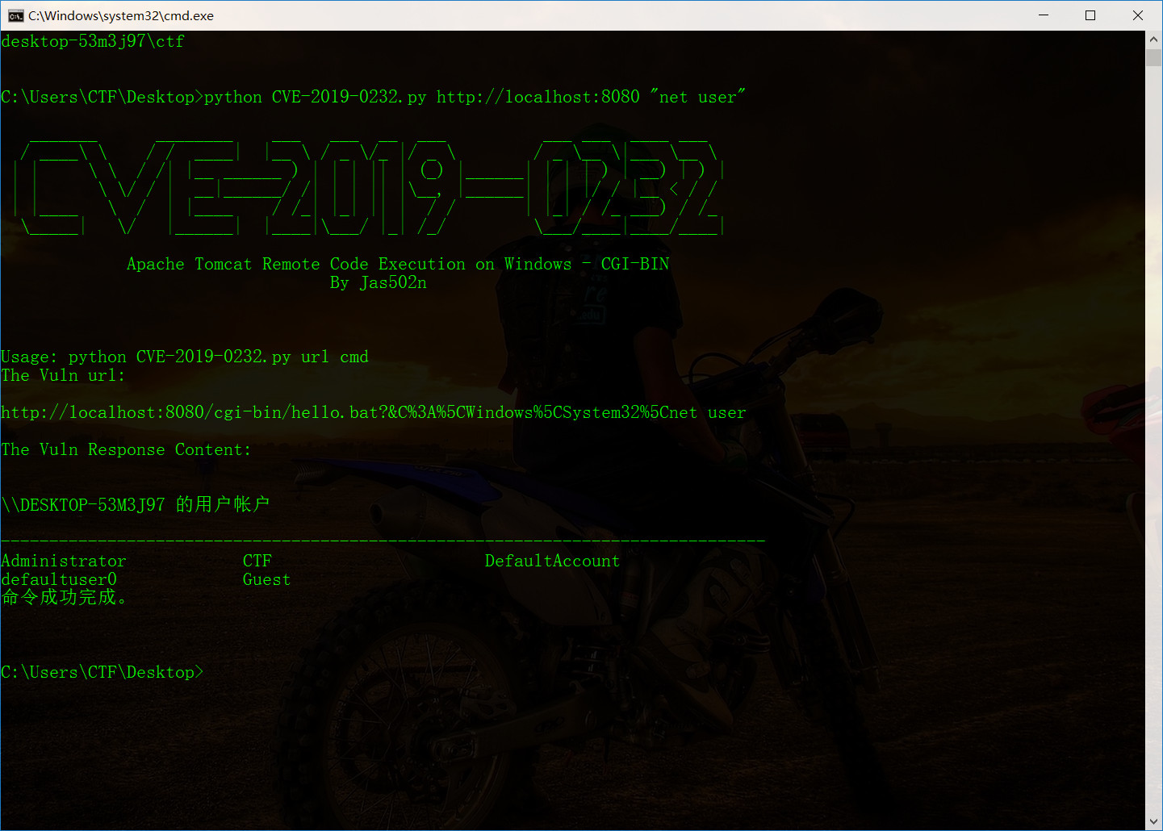Click the 'DefaultAccount' account name
The height and width of the screenshot is (831, 1163).
point(553,561)
